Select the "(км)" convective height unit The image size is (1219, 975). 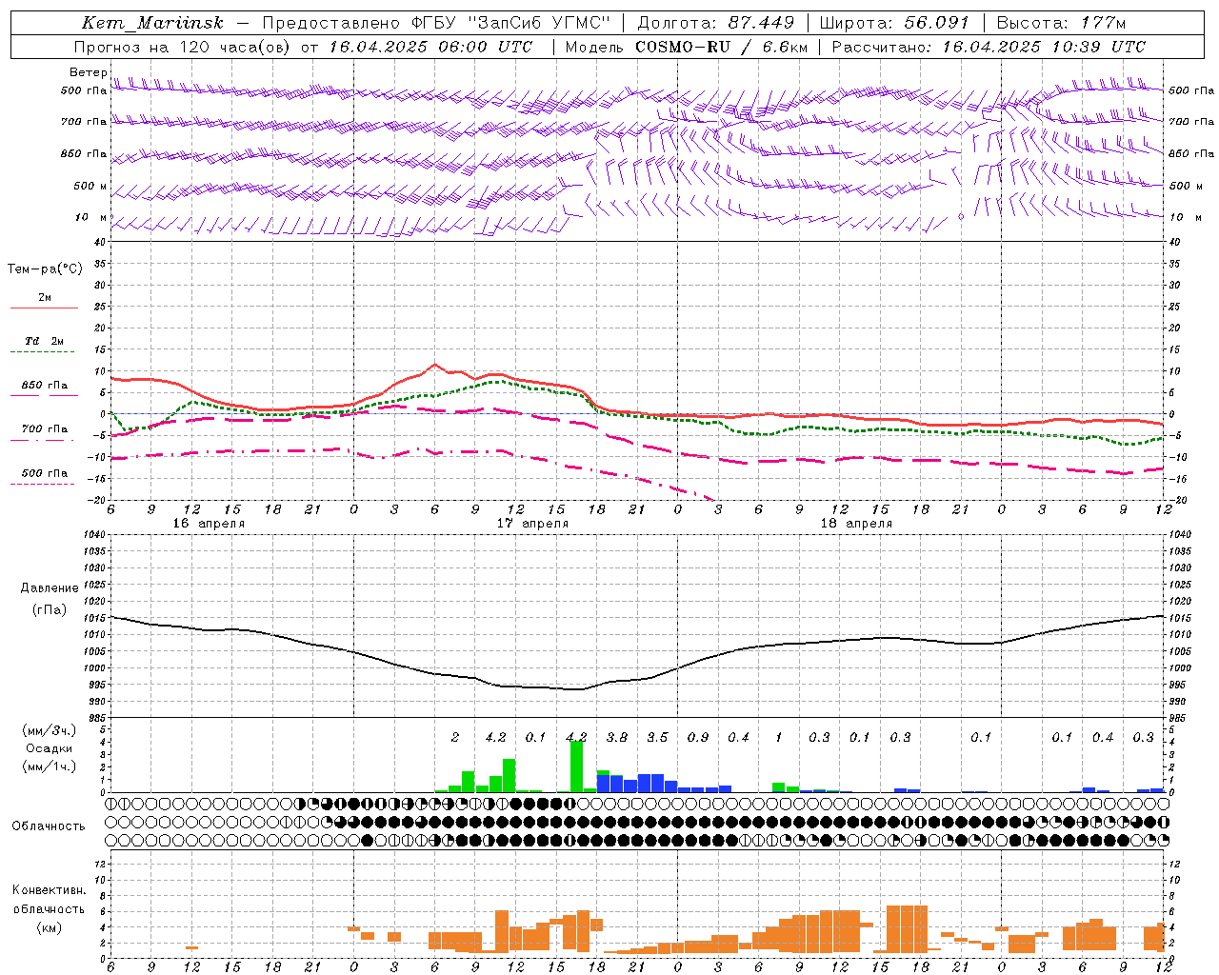point(49,928)
